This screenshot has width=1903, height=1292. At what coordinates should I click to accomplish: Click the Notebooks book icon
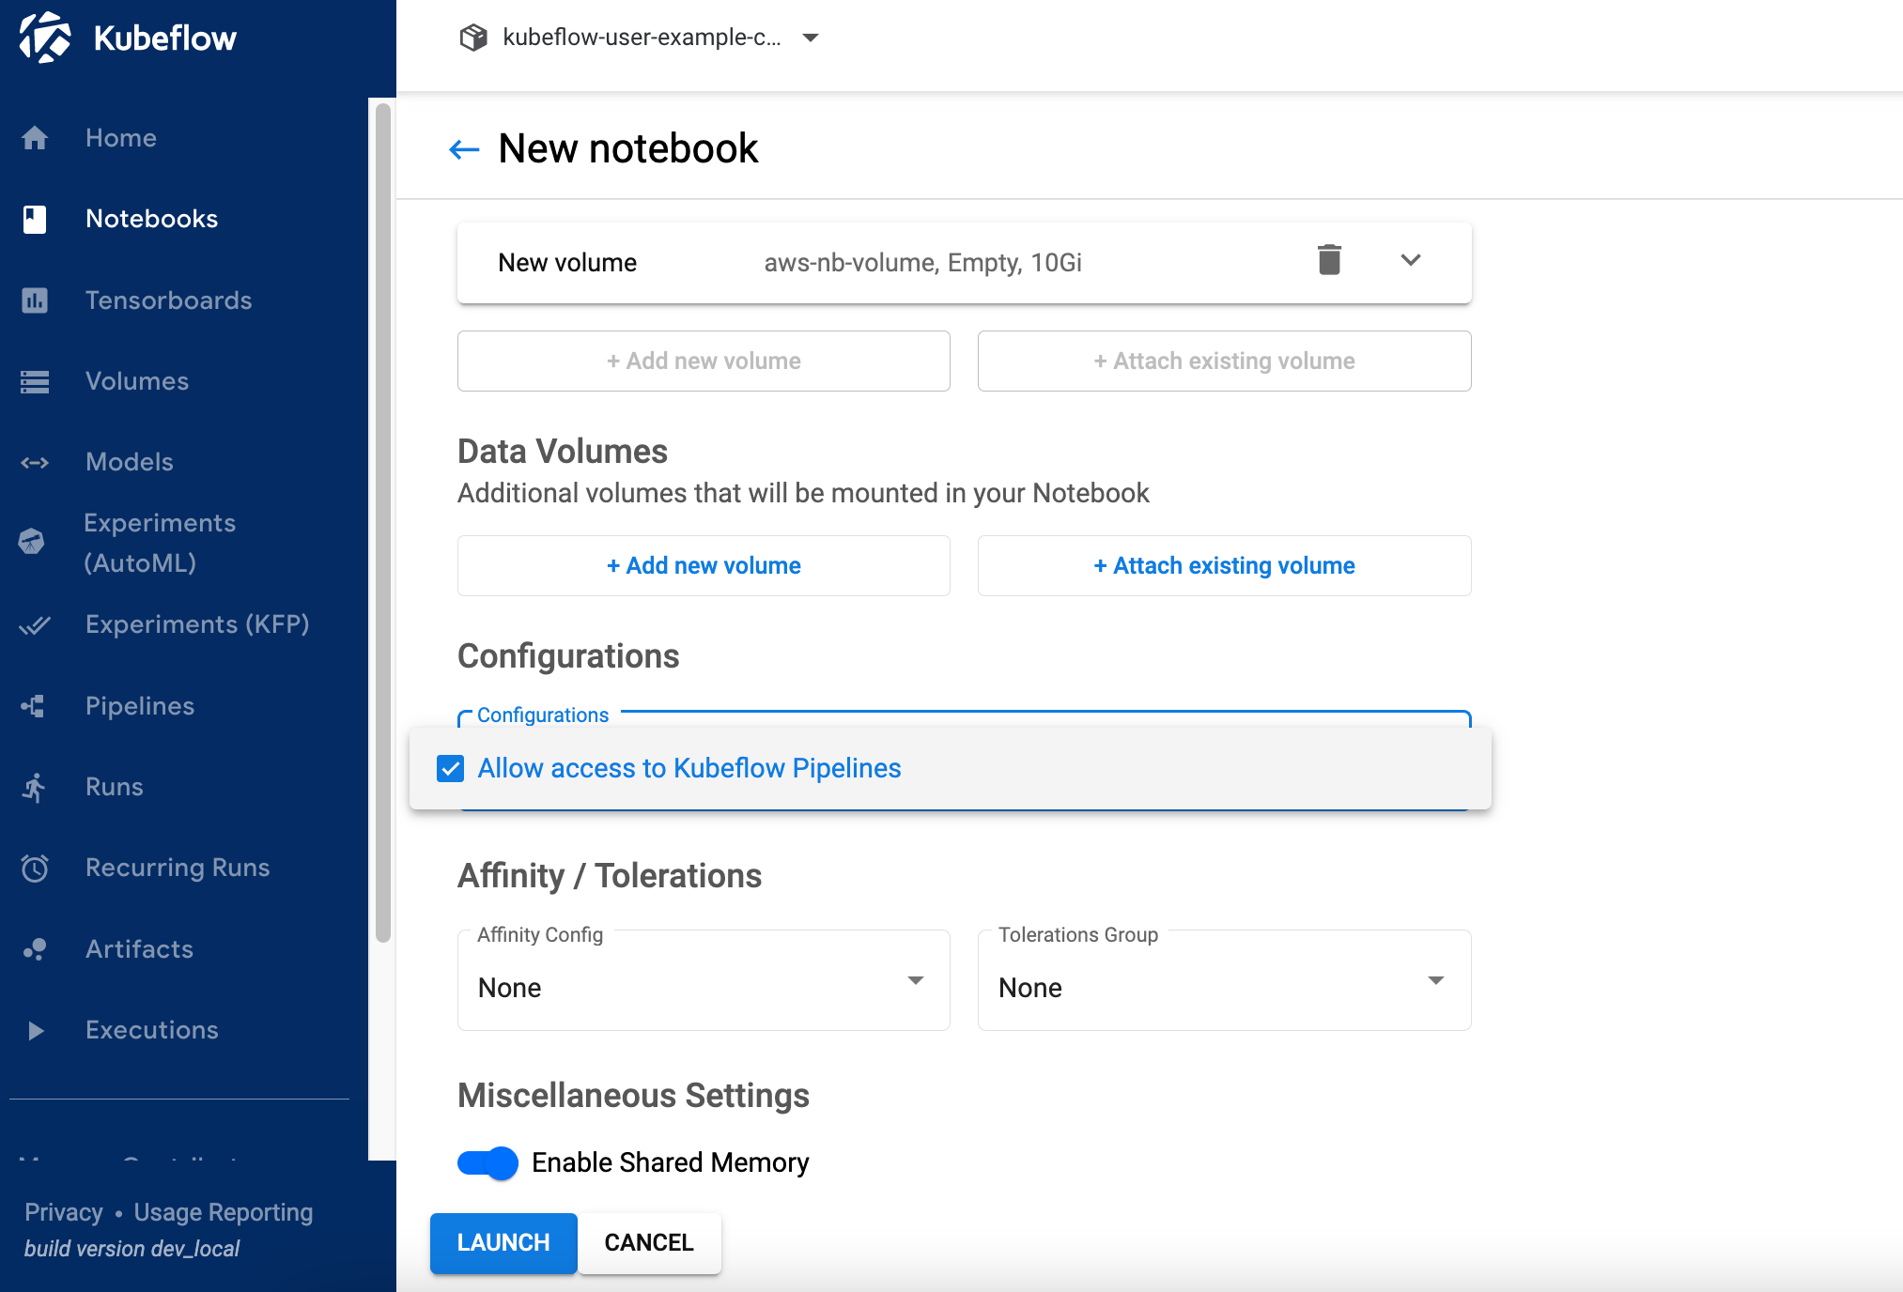35,219
